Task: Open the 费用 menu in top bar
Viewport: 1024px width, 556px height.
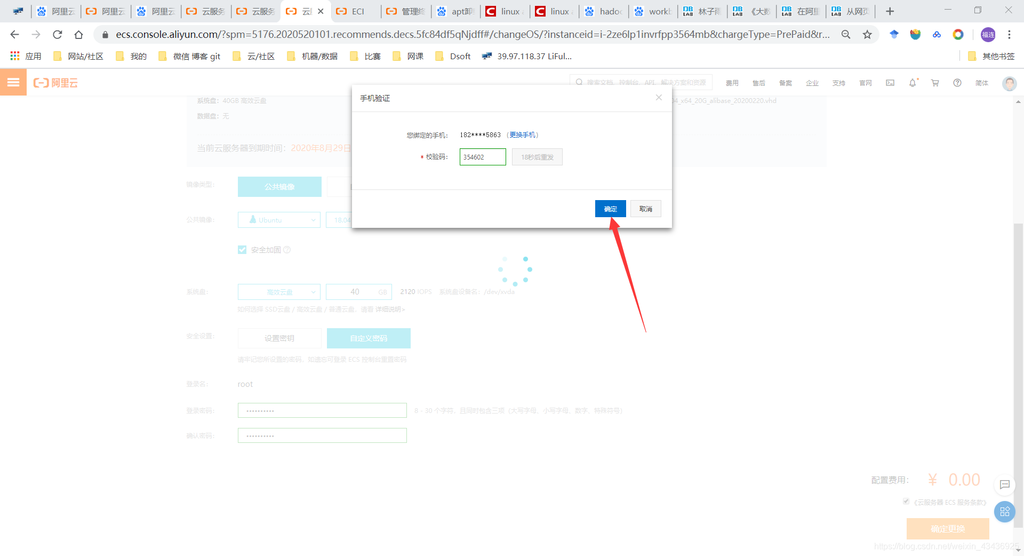Action: tap(732, 83)
